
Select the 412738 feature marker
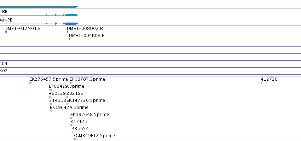[262, 83]
